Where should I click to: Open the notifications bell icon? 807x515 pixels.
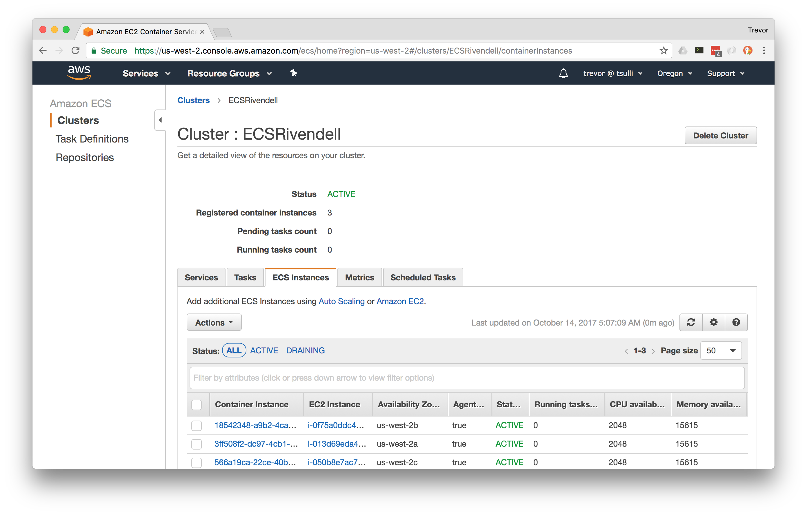point(563,73)
